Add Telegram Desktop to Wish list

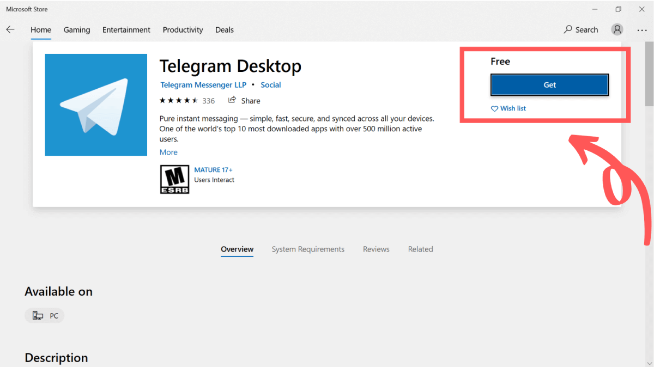click(x=508, y=108)
